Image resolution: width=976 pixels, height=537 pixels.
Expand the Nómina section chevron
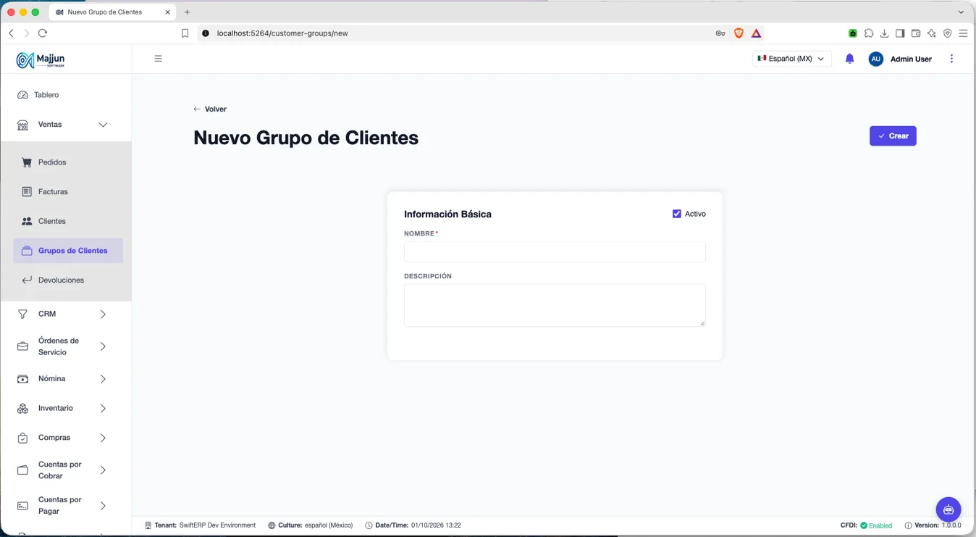click(103, 379)
